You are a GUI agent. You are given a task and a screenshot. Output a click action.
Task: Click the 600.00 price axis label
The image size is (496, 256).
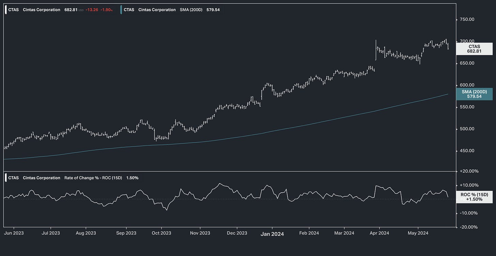[467, 85]
